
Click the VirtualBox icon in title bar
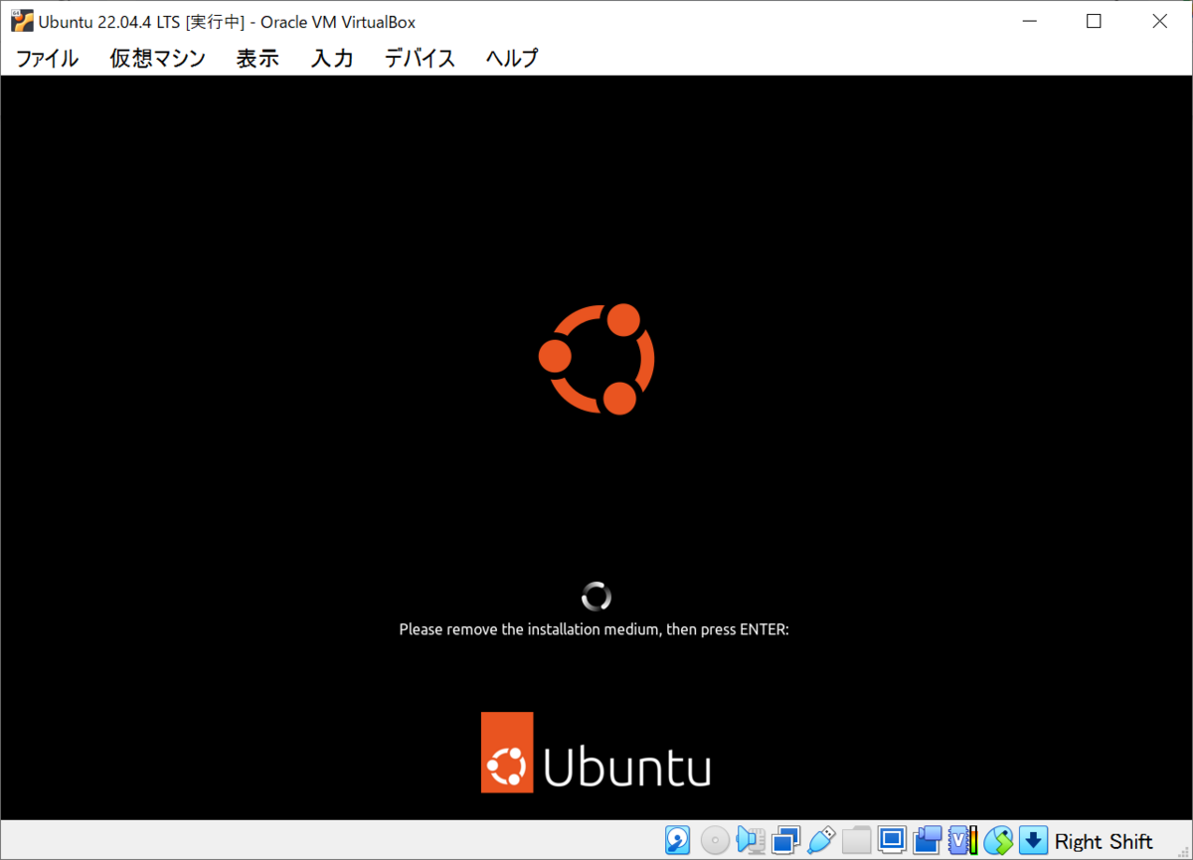22,21
